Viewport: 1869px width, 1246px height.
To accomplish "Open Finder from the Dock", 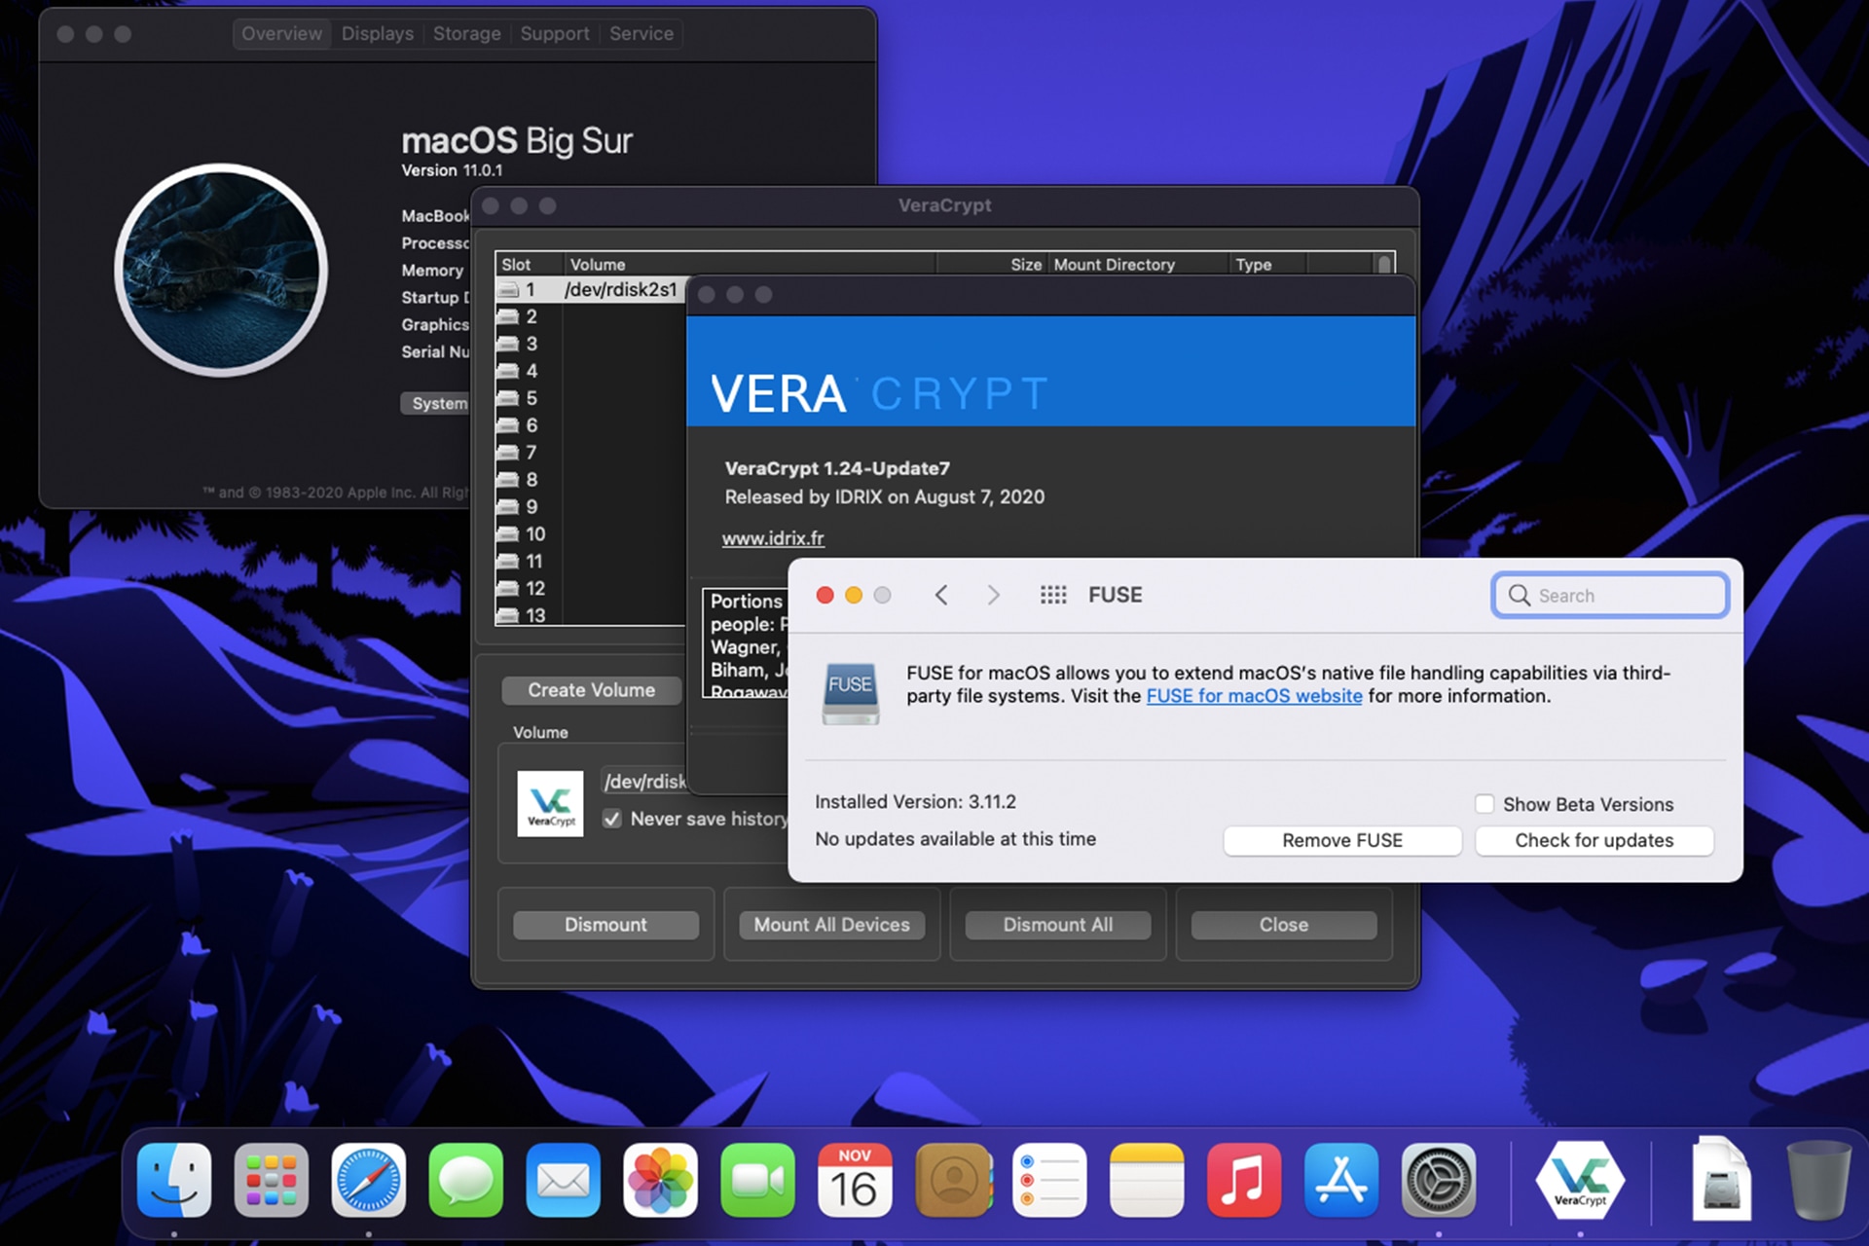I will (174, 1181).
